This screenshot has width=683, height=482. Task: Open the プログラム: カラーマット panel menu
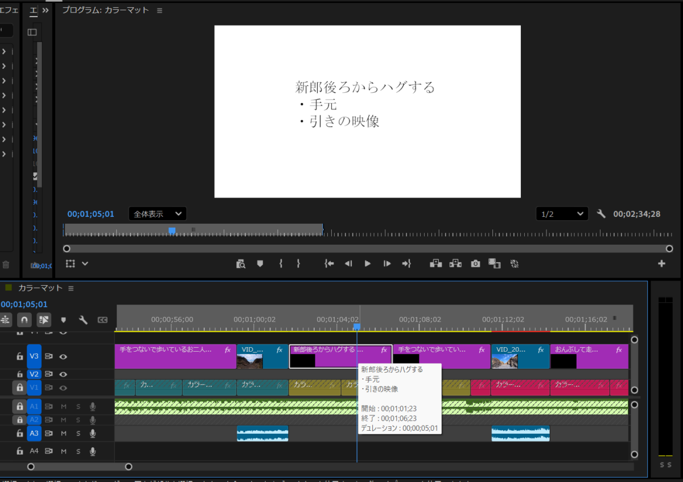pos(159,10)
